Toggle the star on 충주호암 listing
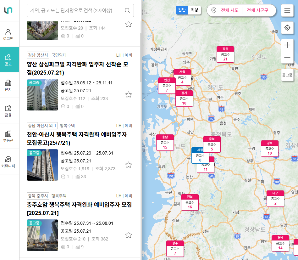Screen dimensions: 298x260 (x=128, y=235)
